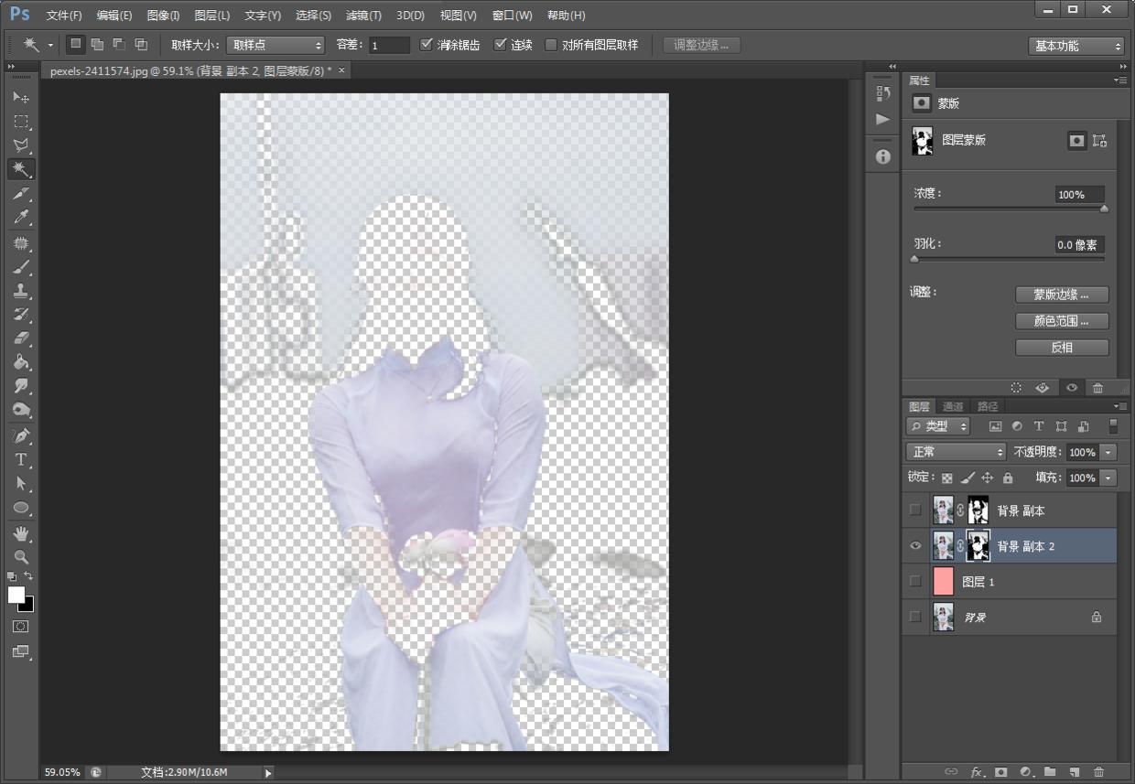Select the Horizontal Type tool
This screenshot has height=784, width=1135.
click(x=21, y=459)
